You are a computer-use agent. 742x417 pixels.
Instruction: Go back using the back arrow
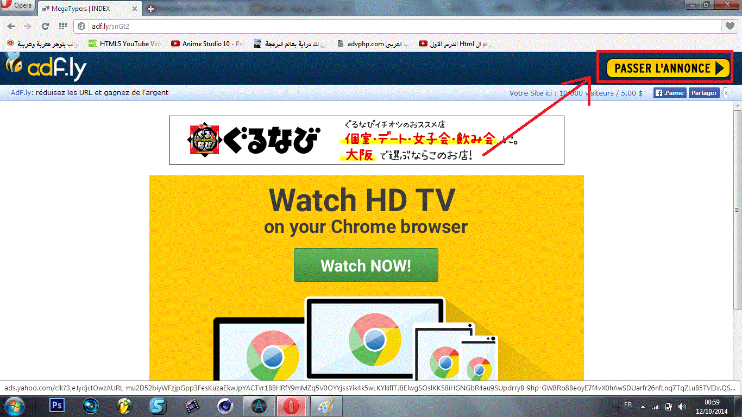point(11,26)
